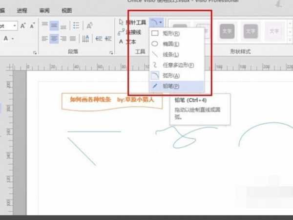The width and height of the screenshot is (293, 220).
Task: Apply the gray 文字 style beside the light one
Action: pyautogui.click(x=251, y=31)
